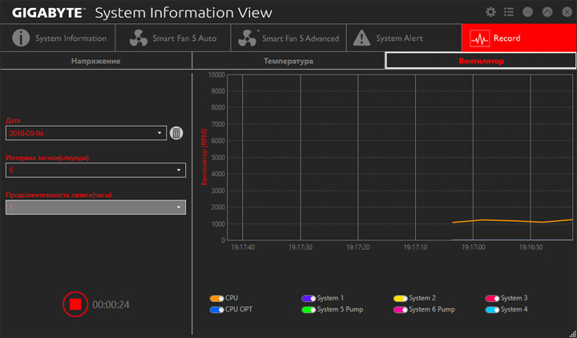
Task: Click the orange CPU fan line on graph
Action: pos(512,221)
